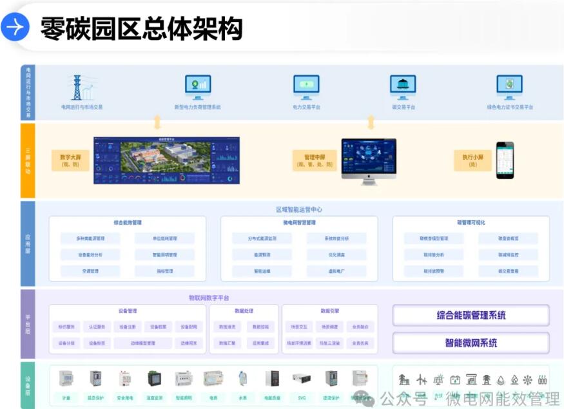Image resolution: width=564 pixels, height=409 pixels.
Task: Click the power grid tower icon
Action: pos(78,87)
